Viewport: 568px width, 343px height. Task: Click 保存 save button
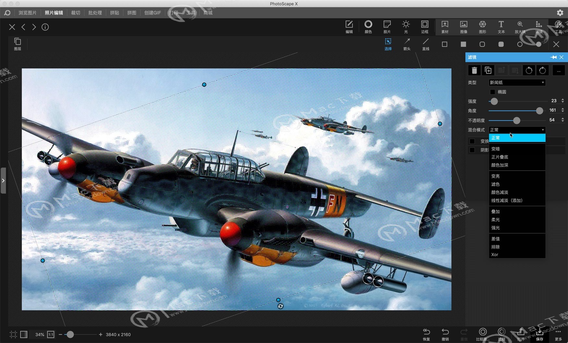pos(539,334)
